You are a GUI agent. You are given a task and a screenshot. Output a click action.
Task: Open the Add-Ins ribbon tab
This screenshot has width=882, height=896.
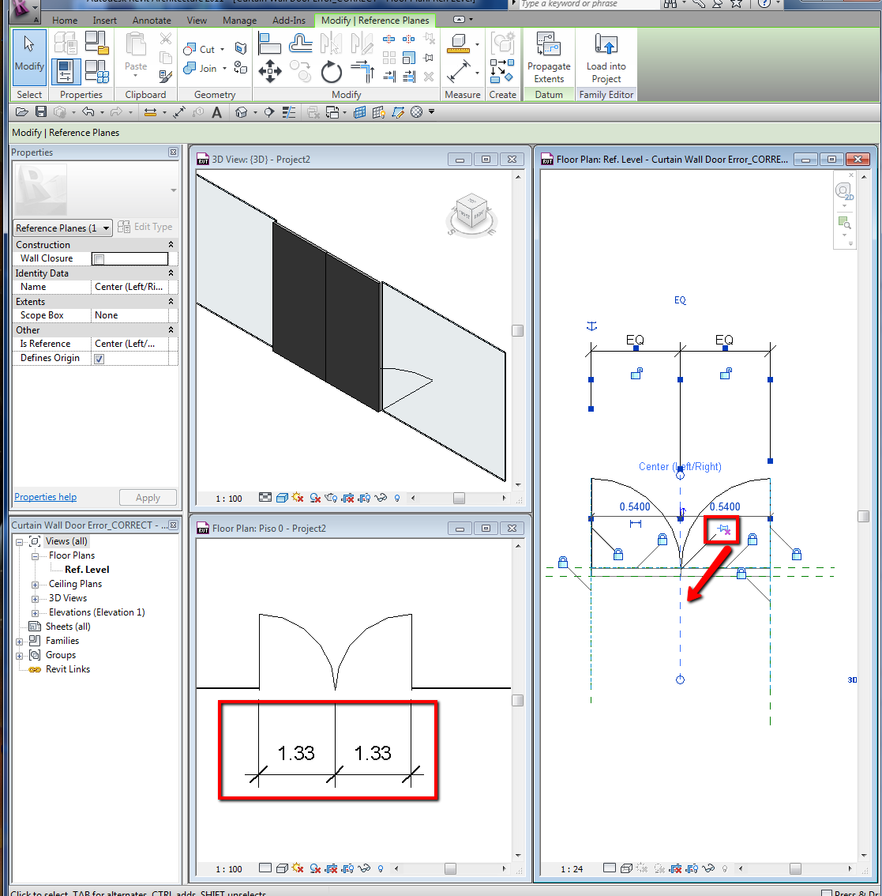288,21
